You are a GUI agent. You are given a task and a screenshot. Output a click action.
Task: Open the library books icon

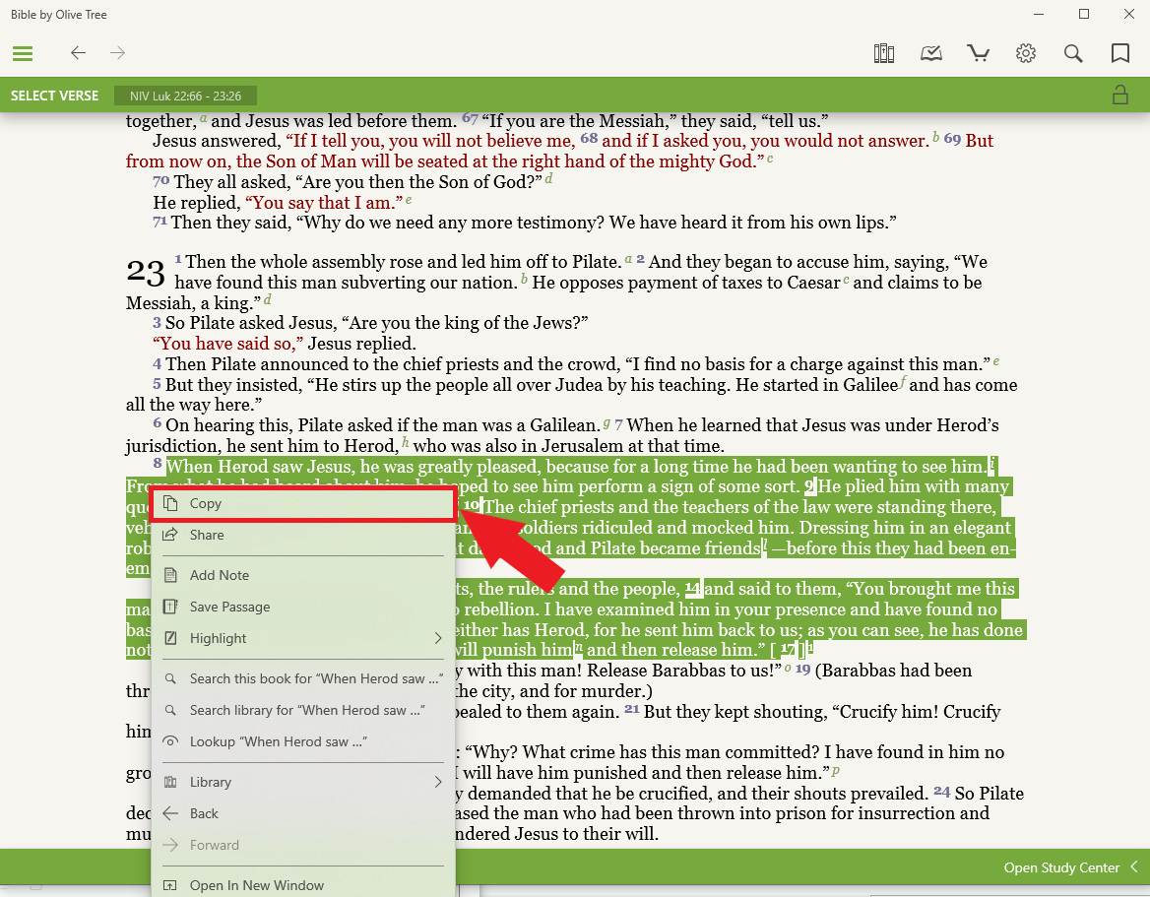884,53
